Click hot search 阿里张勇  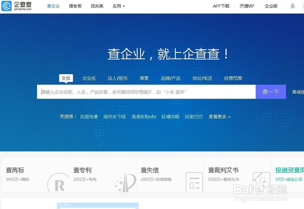[89, 117]
